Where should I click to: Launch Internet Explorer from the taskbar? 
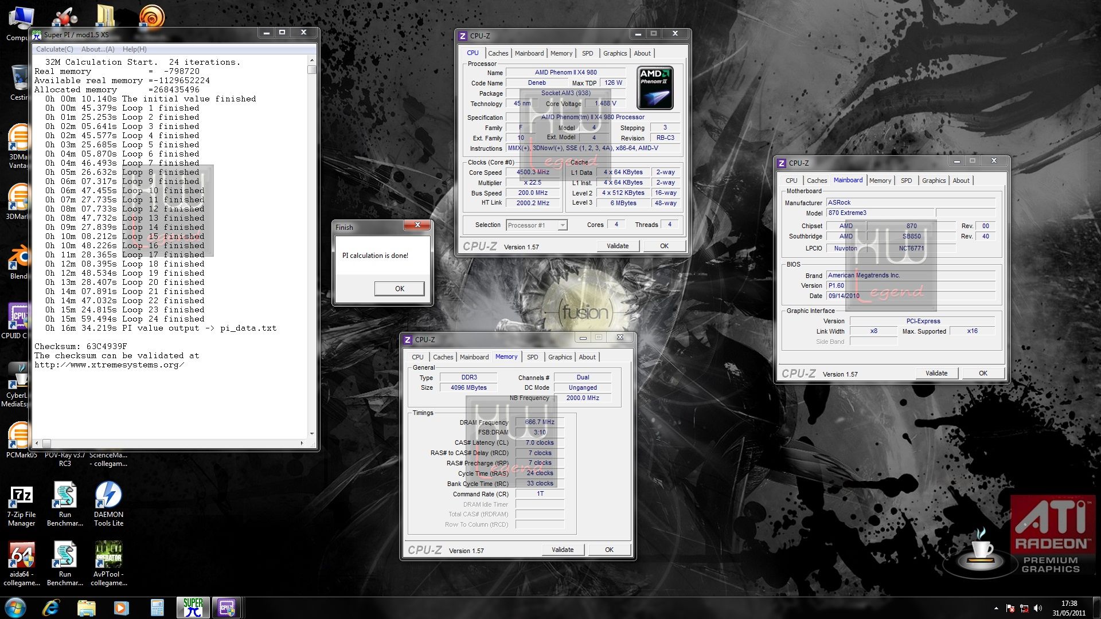coord(51,608)
